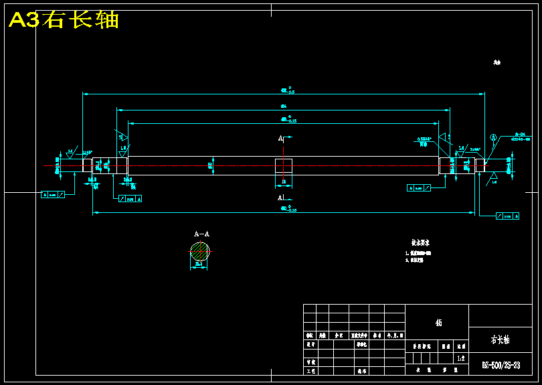Viewport: 542px width, 385px height.
Task: Click the red vertical line on right journal
Action: [x=450, y=165]
